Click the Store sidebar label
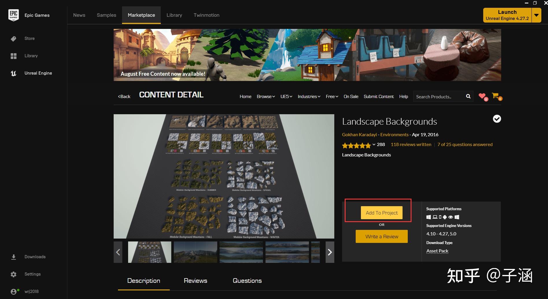 (29, 38)
